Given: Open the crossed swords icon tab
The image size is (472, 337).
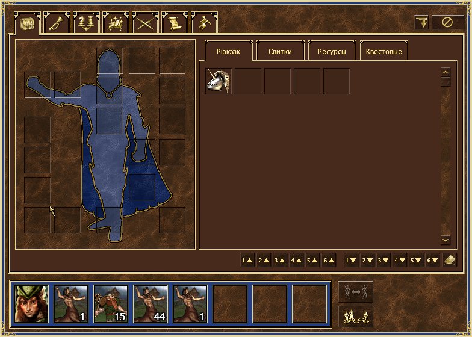Looking at the screenshot, I should (x=144, y=23).
